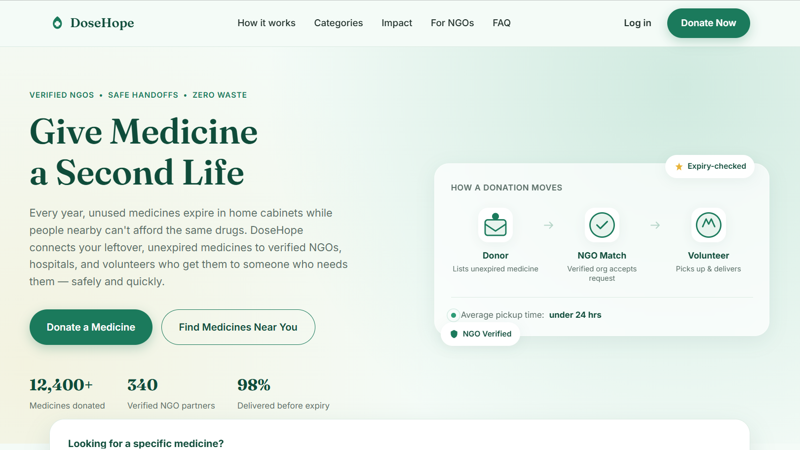Click Find Medicines Near You button

(x=238, y=327)
